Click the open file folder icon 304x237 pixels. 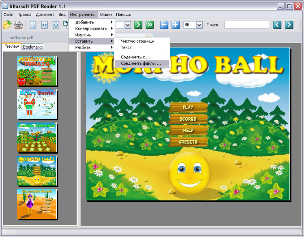point(7,25)
